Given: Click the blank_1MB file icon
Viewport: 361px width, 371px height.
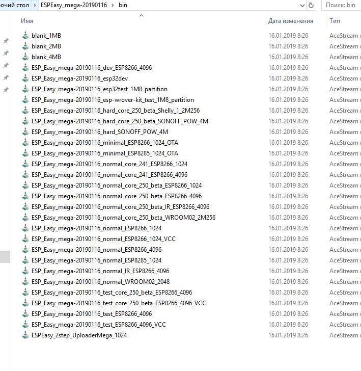Looking at the screenshot, I should coord(25,36).
